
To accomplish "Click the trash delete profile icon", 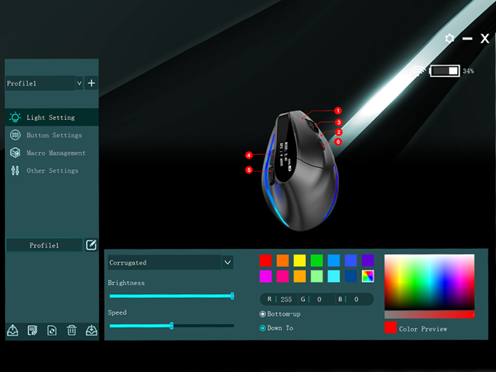I will (x=72, y=331).
